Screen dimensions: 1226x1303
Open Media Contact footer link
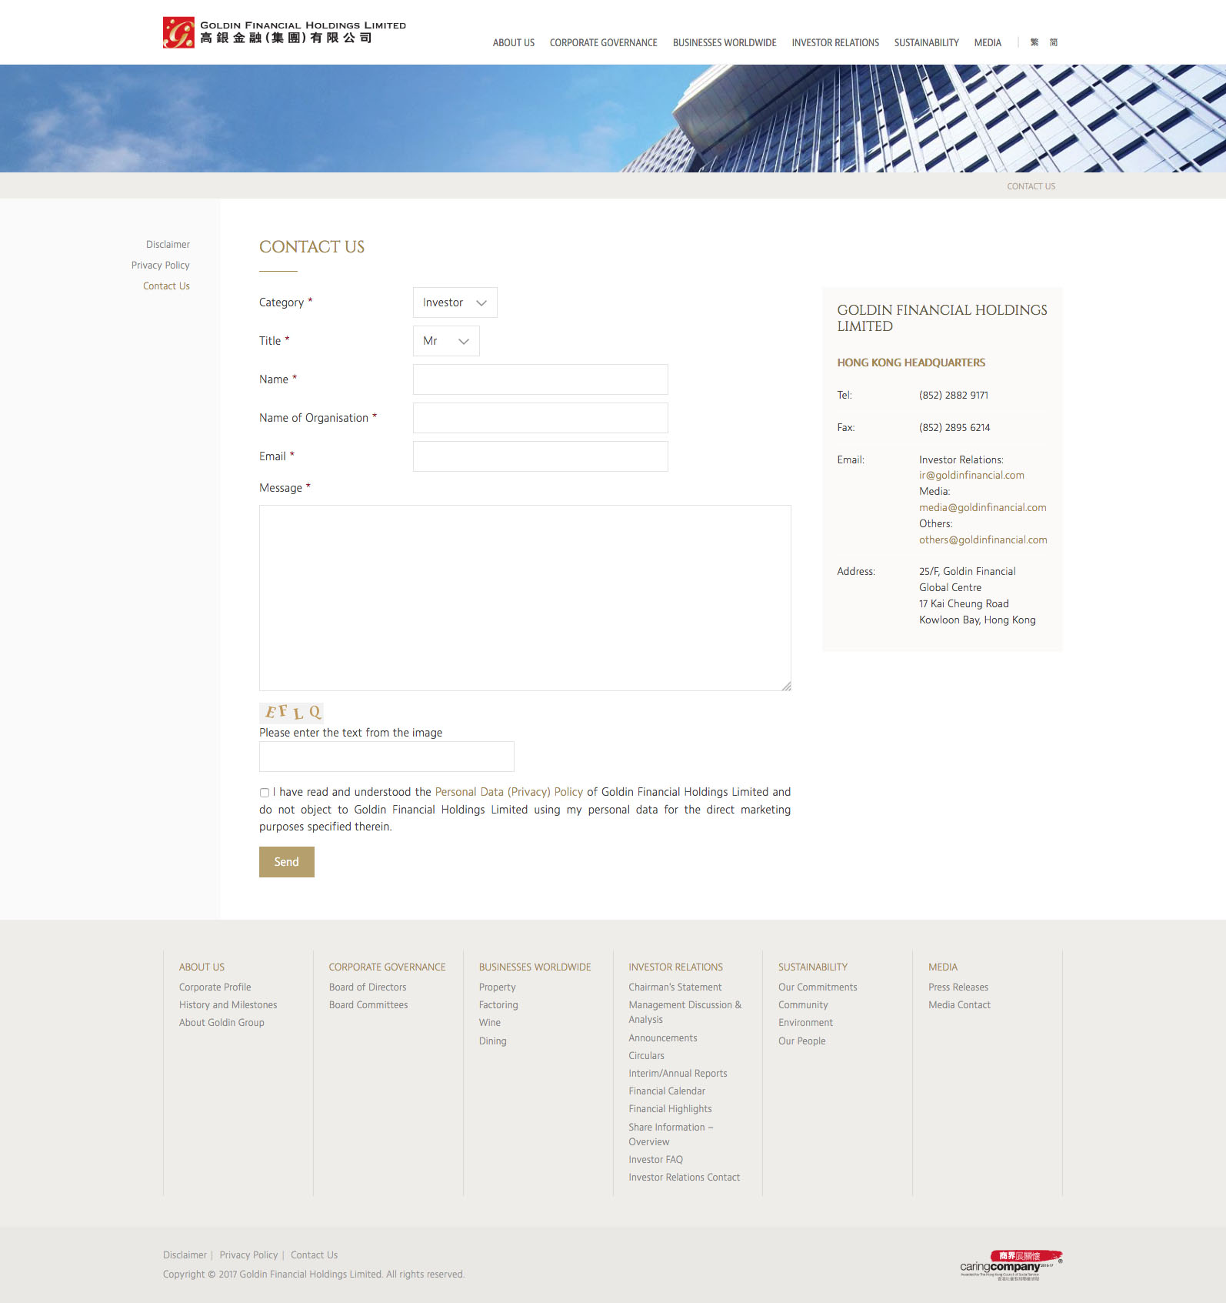pos(959,1005)
